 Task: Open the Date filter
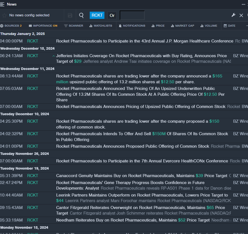pos(229,26)
